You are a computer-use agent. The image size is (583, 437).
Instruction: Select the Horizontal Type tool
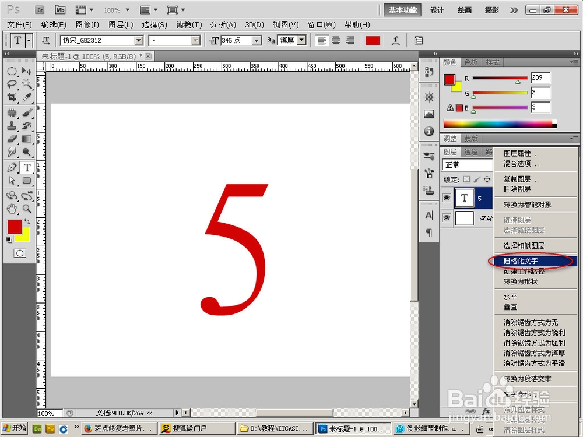pyautogui.click(x=27, y=168)
